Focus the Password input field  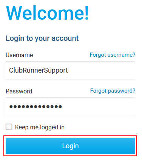[x=70, y=106]
